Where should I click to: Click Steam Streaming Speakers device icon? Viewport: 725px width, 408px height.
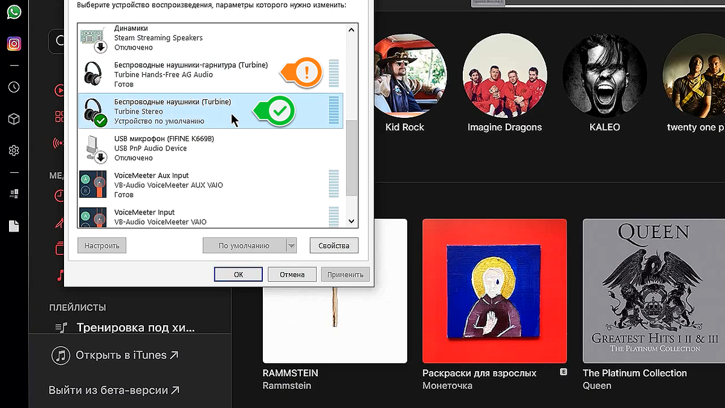click(94, 39)
